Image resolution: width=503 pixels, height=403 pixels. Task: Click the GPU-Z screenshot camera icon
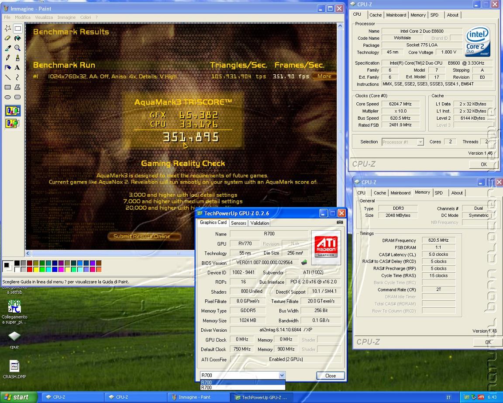[x=340, y=222]
